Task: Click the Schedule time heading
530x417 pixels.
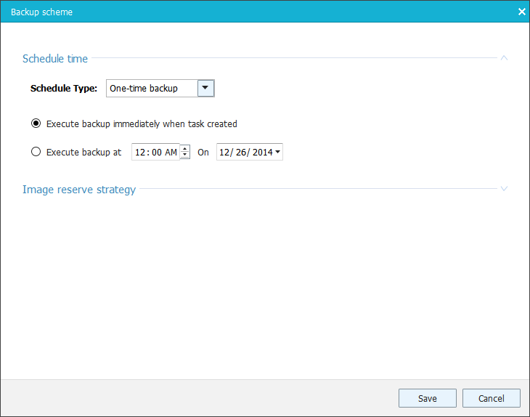Action: (55, 59)
